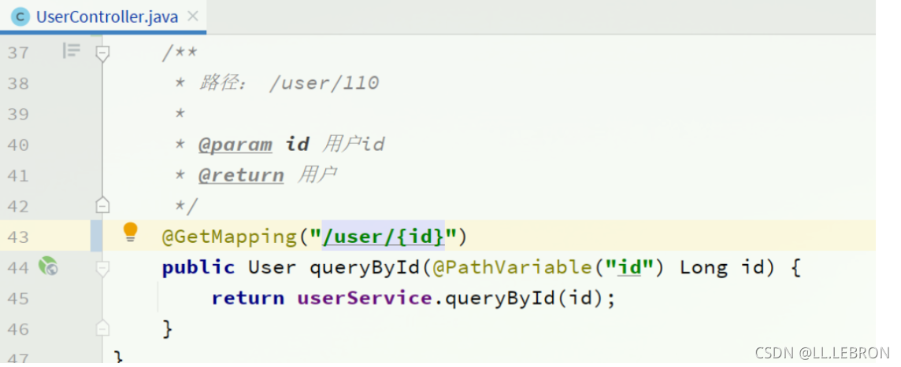Click the /user/110 path comment text

[x=324, y=84]
